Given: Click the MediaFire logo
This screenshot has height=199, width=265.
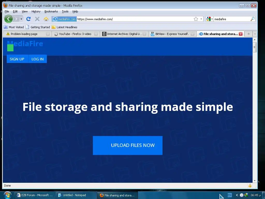Looking at the screenshot, I should [x=25, y=44].
